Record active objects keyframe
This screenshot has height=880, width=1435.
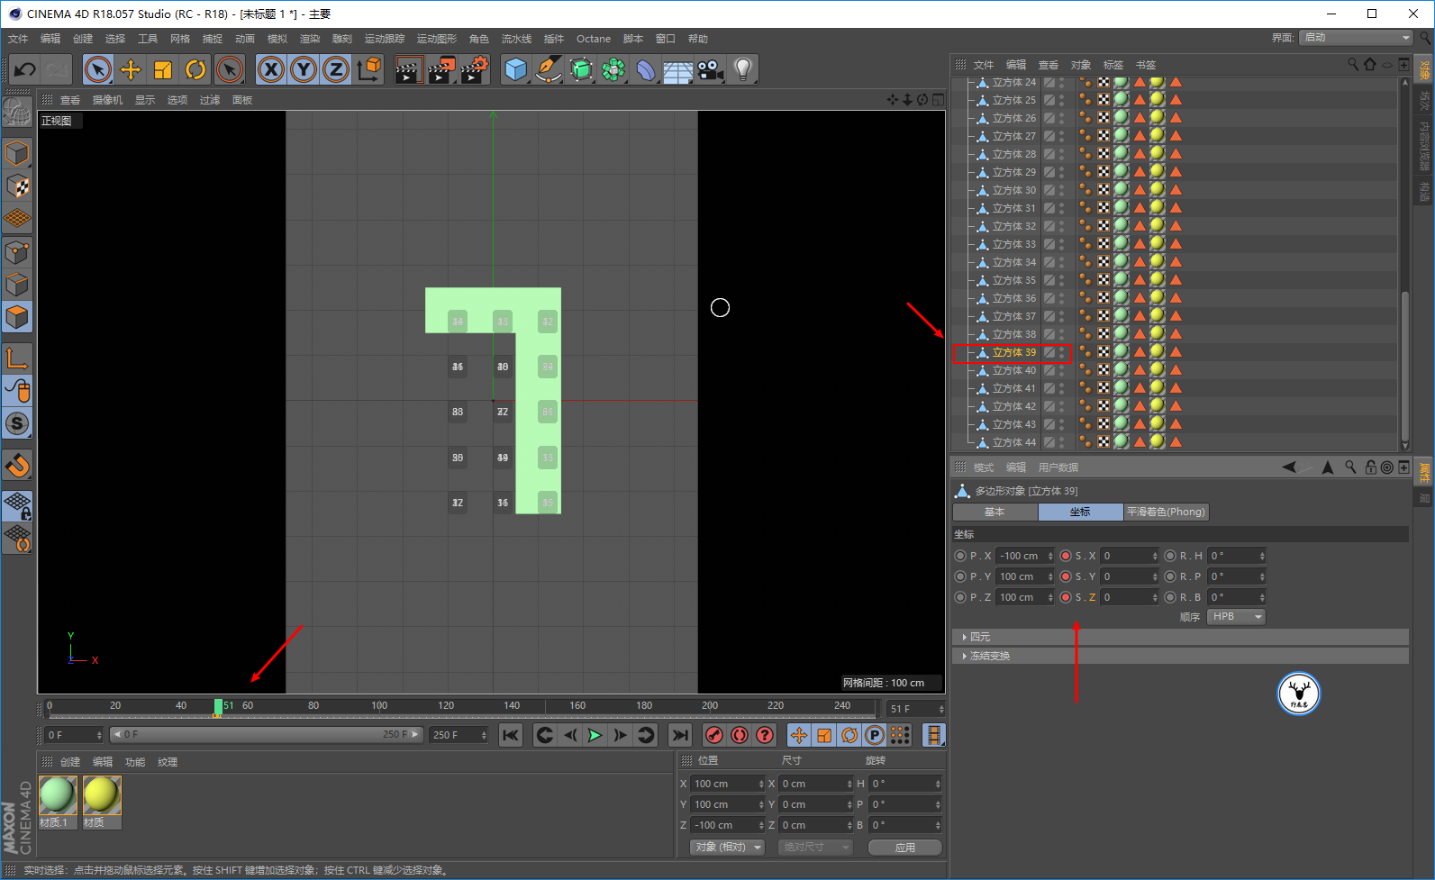[714, 735]
